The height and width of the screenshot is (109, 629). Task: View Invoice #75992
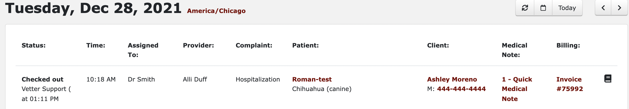point(570,84)
